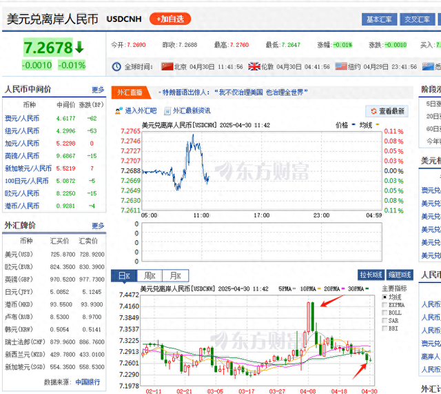Click the 中国银行 data source link
Image resolution: width=441 pixels, height=394 pixels.
point(88,382)
